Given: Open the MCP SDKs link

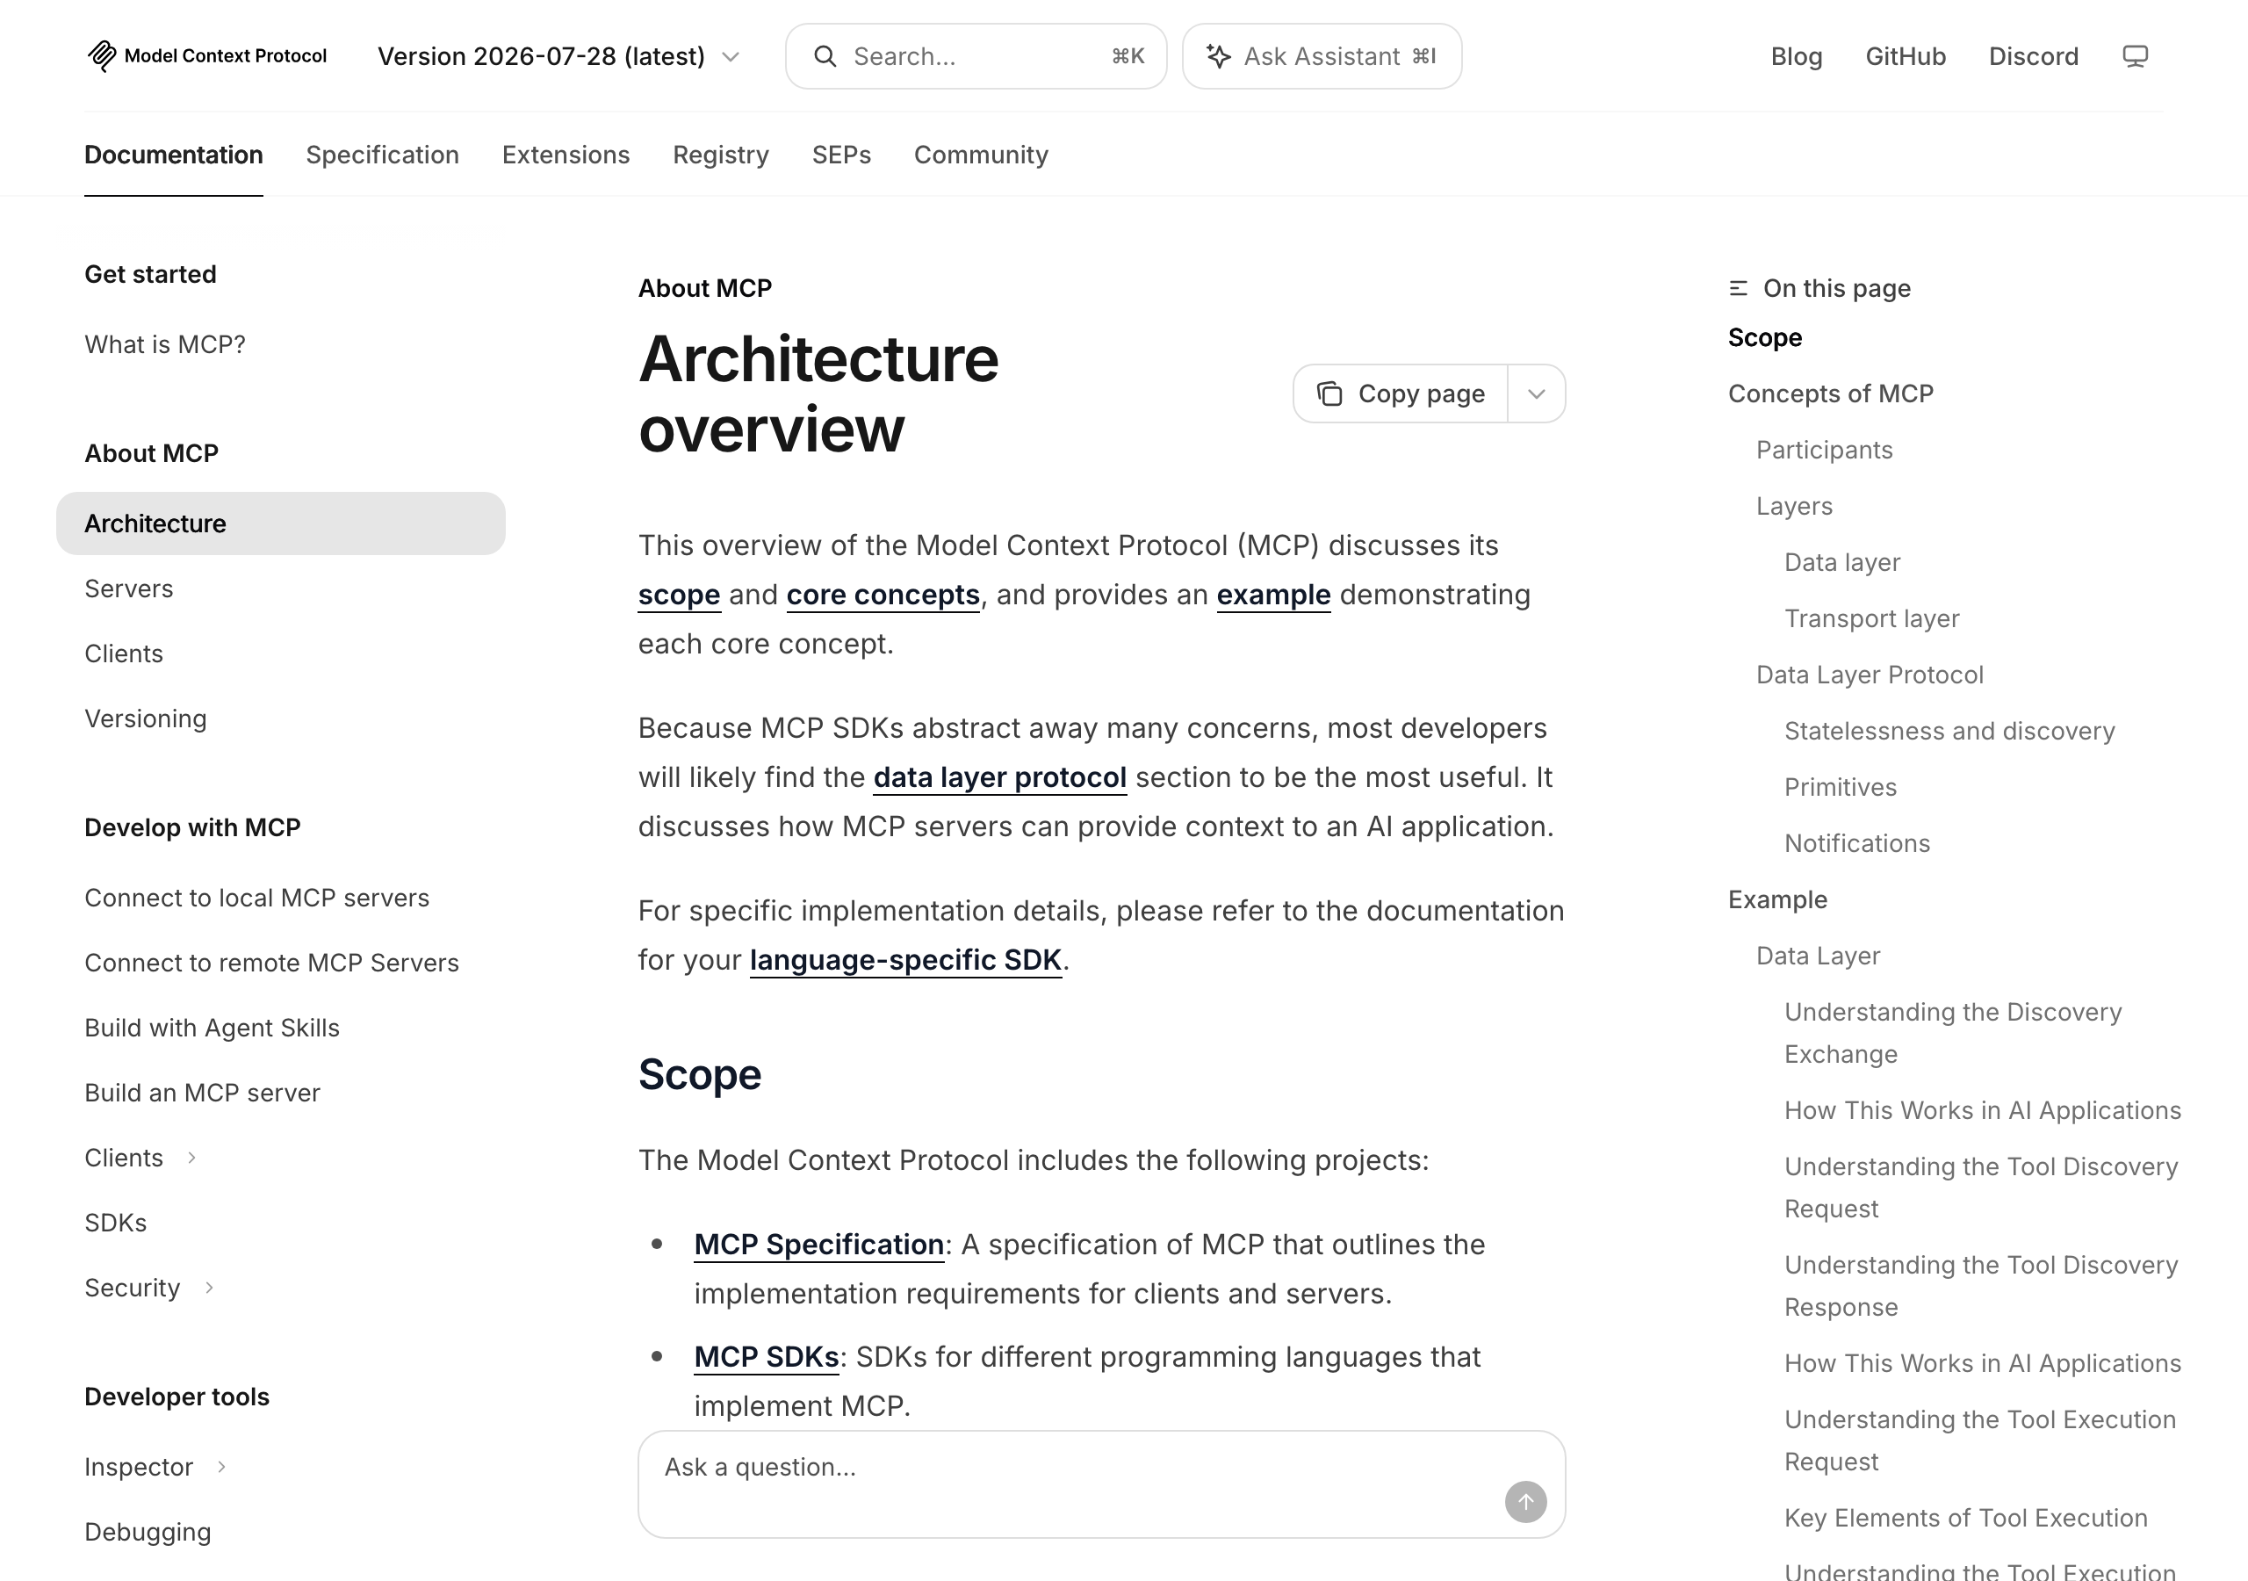Looking at the screenshot, I should point(767,1358).
